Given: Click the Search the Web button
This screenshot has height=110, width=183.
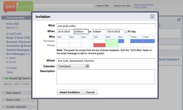Looking at the screenshot, I should [122, 5].
